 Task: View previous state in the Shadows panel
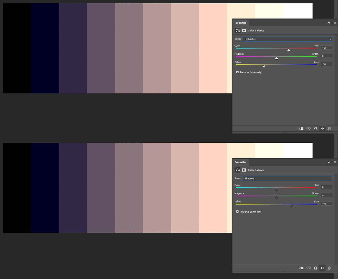[308, 268]
